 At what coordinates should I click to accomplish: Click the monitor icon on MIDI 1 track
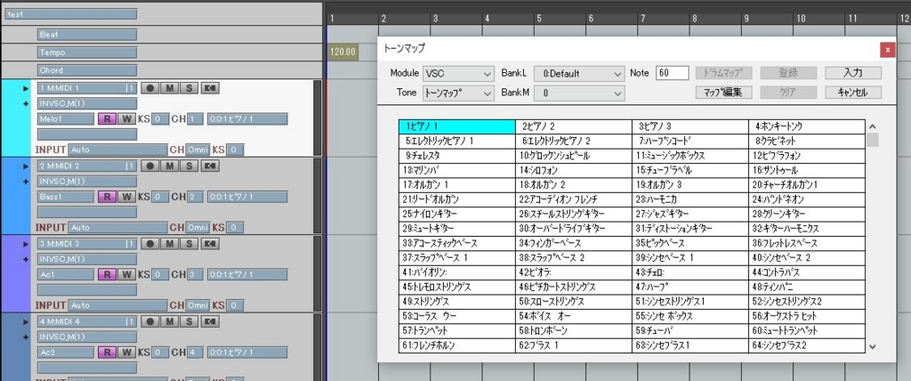coord(209,88)
